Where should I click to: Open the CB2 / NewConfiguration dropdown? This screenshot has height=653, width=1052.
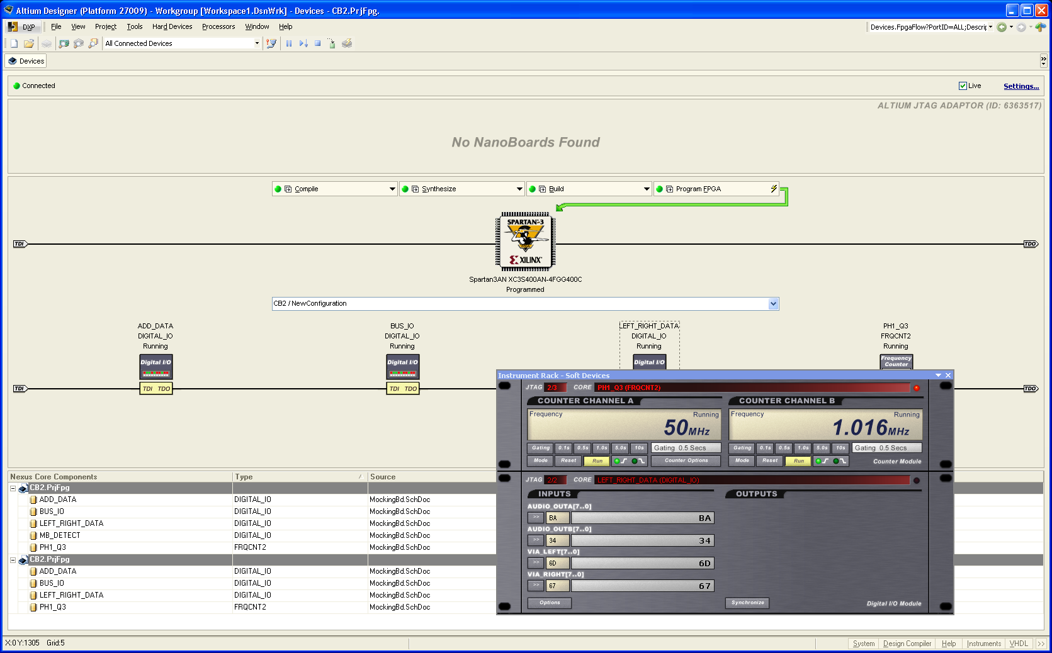click(774, 304)
